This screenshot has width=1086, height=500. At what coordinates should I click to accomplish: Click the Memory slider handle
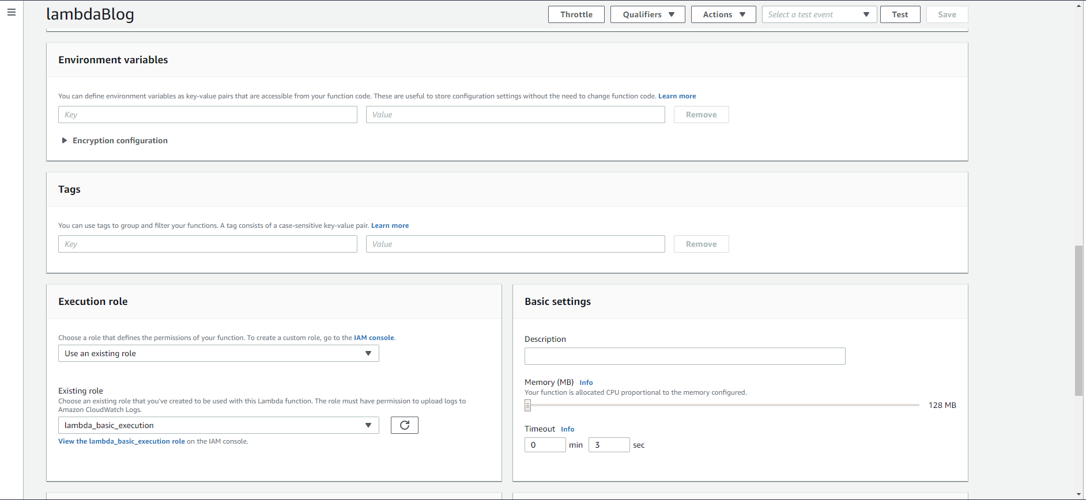pos(527,406)
